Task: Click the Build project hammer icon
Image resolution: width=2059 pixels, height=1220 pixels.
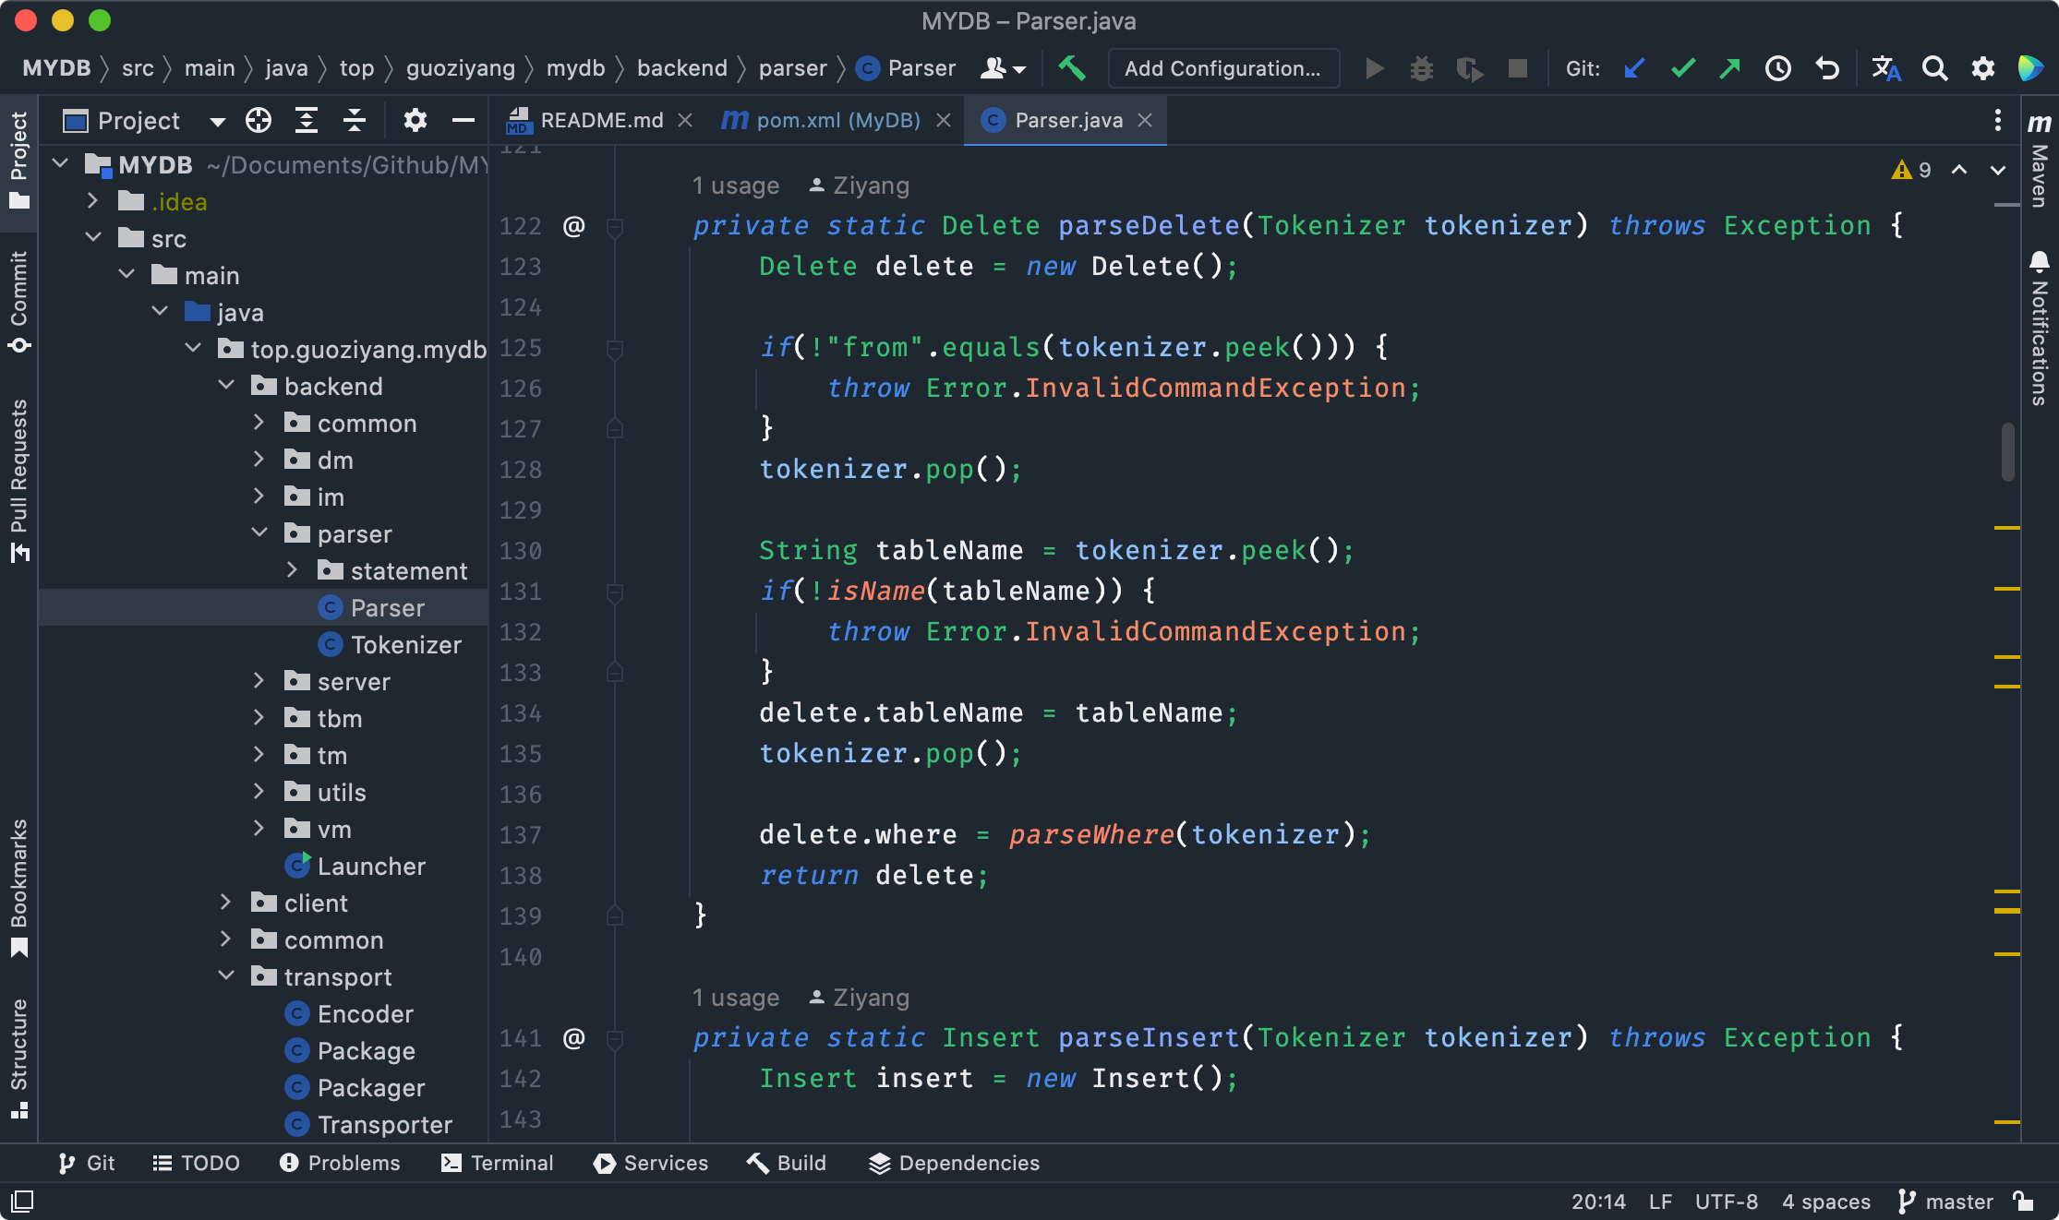Action: (1072, 68)
